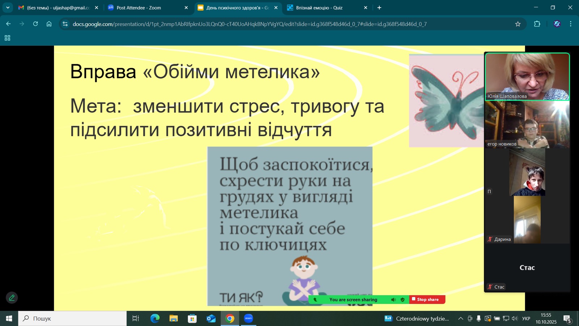The image size is (579, 326).
Task: Bookmark this page with the star icon
Action: [518, 24]
